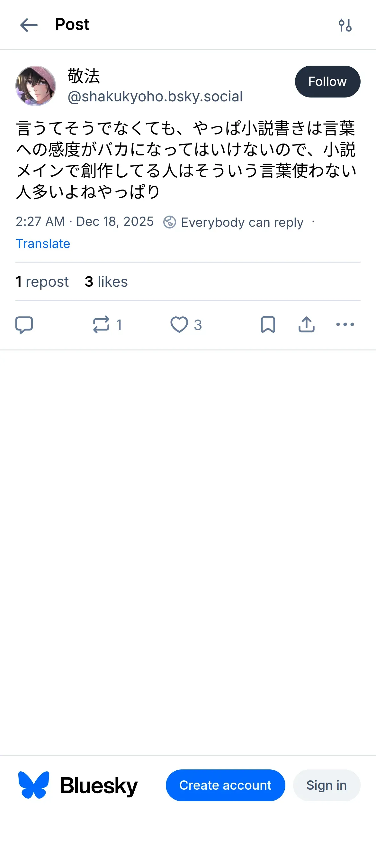376x865 pixels.
Task: Go back using the arrow icon
Action: [29, 25]
